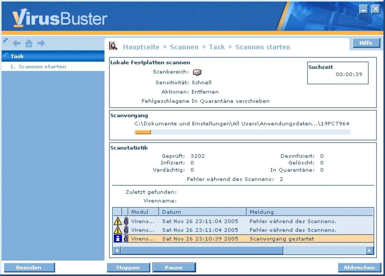Click the back navigation arrow
Image resolution: width=385 pixels, height=276 pixels.
pyautogui.click(x=16, y=43)
